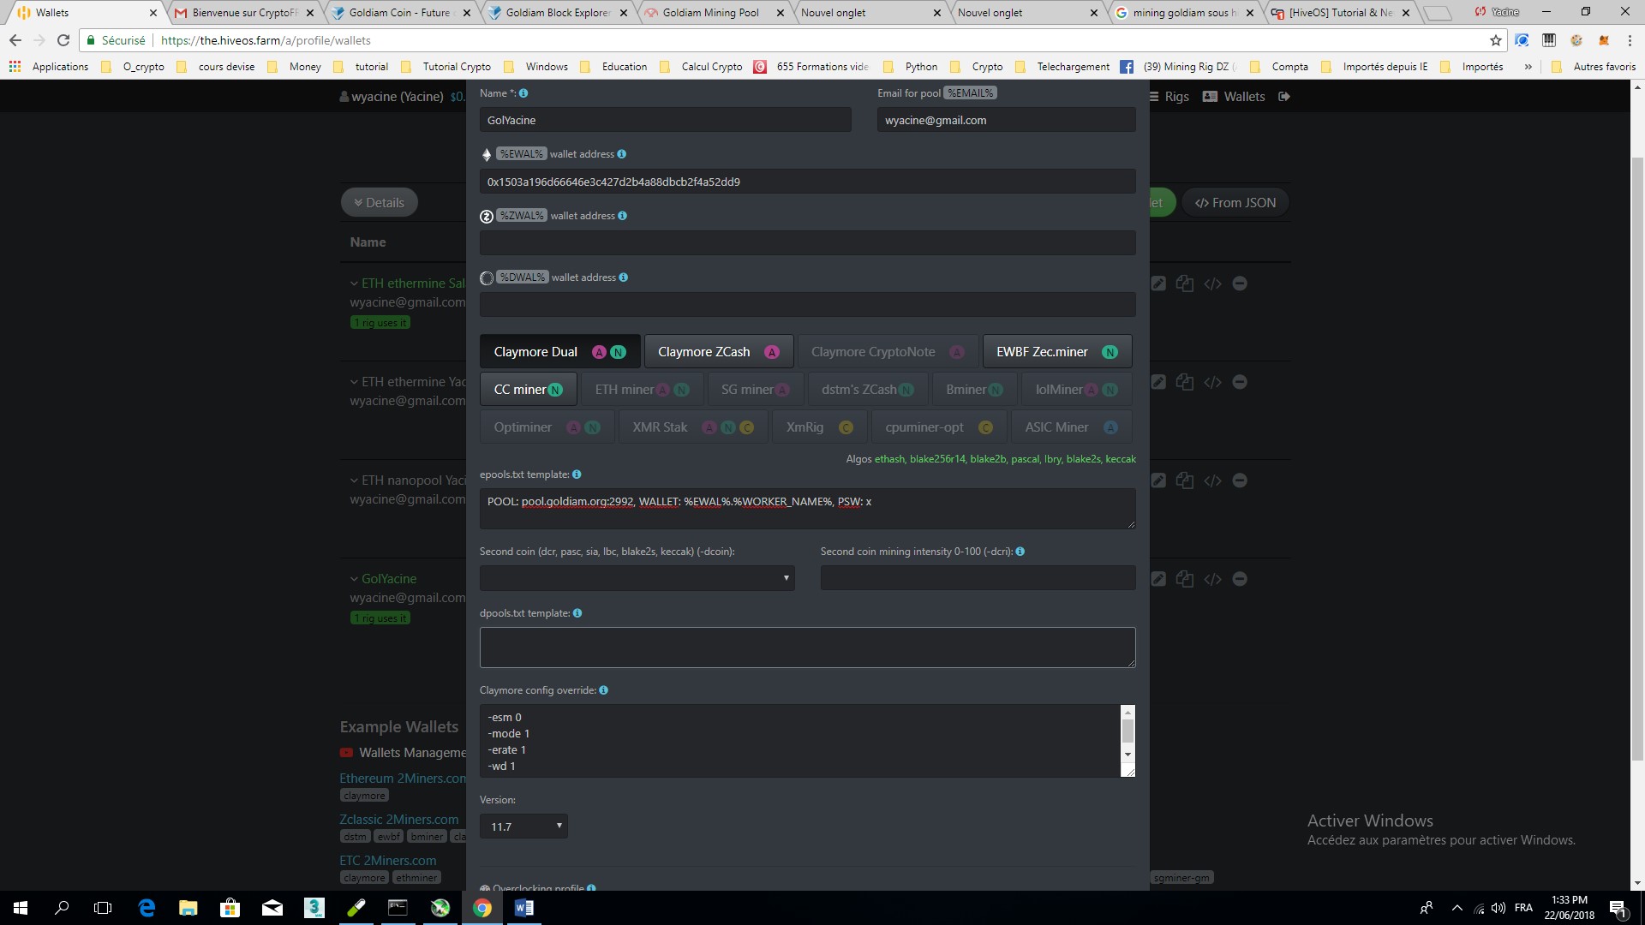Viewport: 1645px width, 925px height.
Task: Open Microsoft Edge from the taskbar
Action: coord(147,908)
